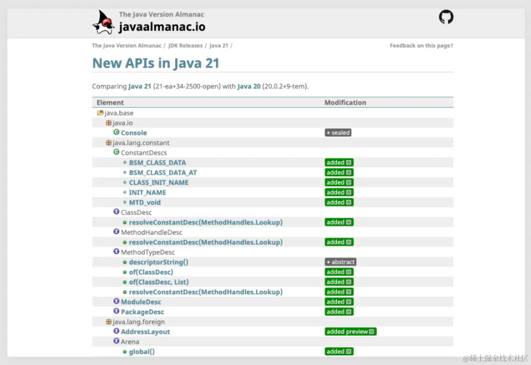
Task: Select the java.lang.constant package text
Action: [141, 143]
